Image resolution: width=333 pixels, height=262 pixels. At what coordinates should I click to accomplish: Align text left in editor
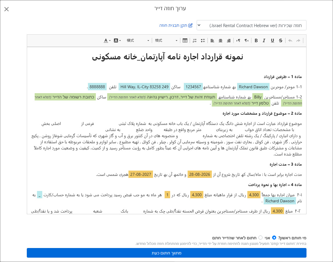tap(212, 40)
